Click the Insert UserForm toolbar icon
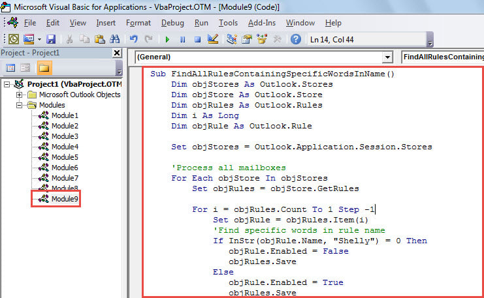Image resolution: width=484 pixels, height=298 pixels. tap(29, 39)
